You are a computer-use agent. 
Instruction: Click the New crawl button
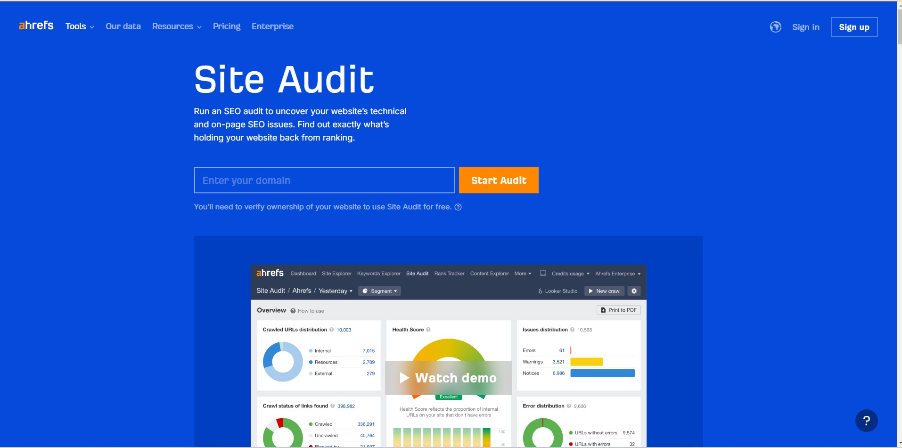(x=604, y=291)
